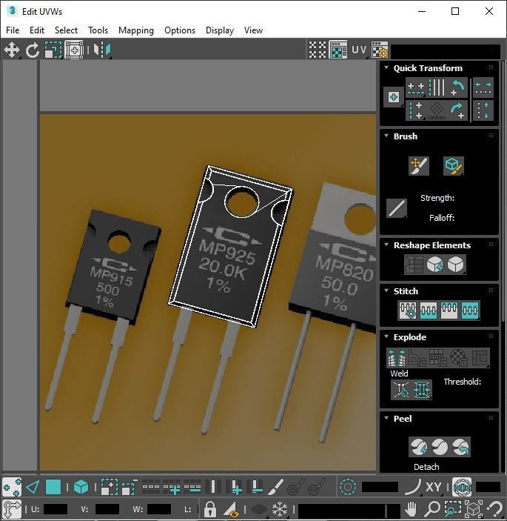Click Rotate +90 clockwise arrow icon
This screenshot has height=521, width=507.
(457, 110)
